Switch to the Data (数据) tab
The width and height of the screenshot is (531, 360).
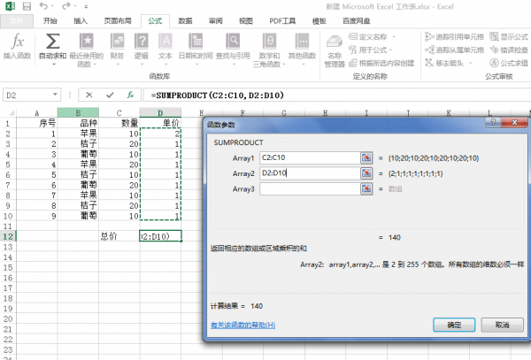[185, 21]
